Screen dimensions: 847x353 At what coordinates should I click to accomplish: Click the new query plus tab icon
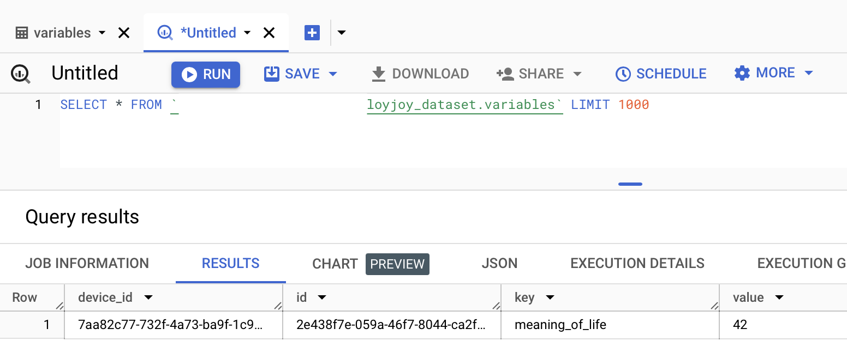[312, 33]
